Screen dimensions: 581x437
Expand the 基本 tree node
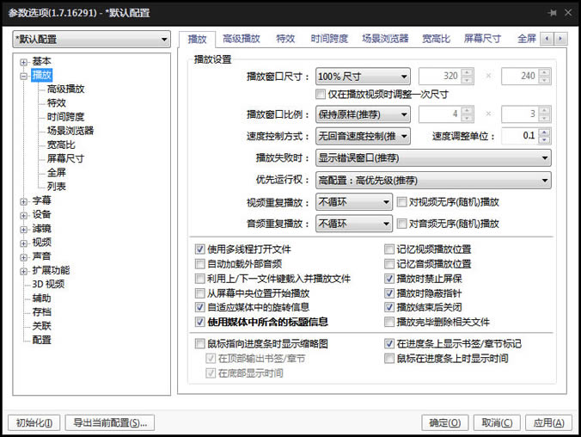click(x=23, y=62)
